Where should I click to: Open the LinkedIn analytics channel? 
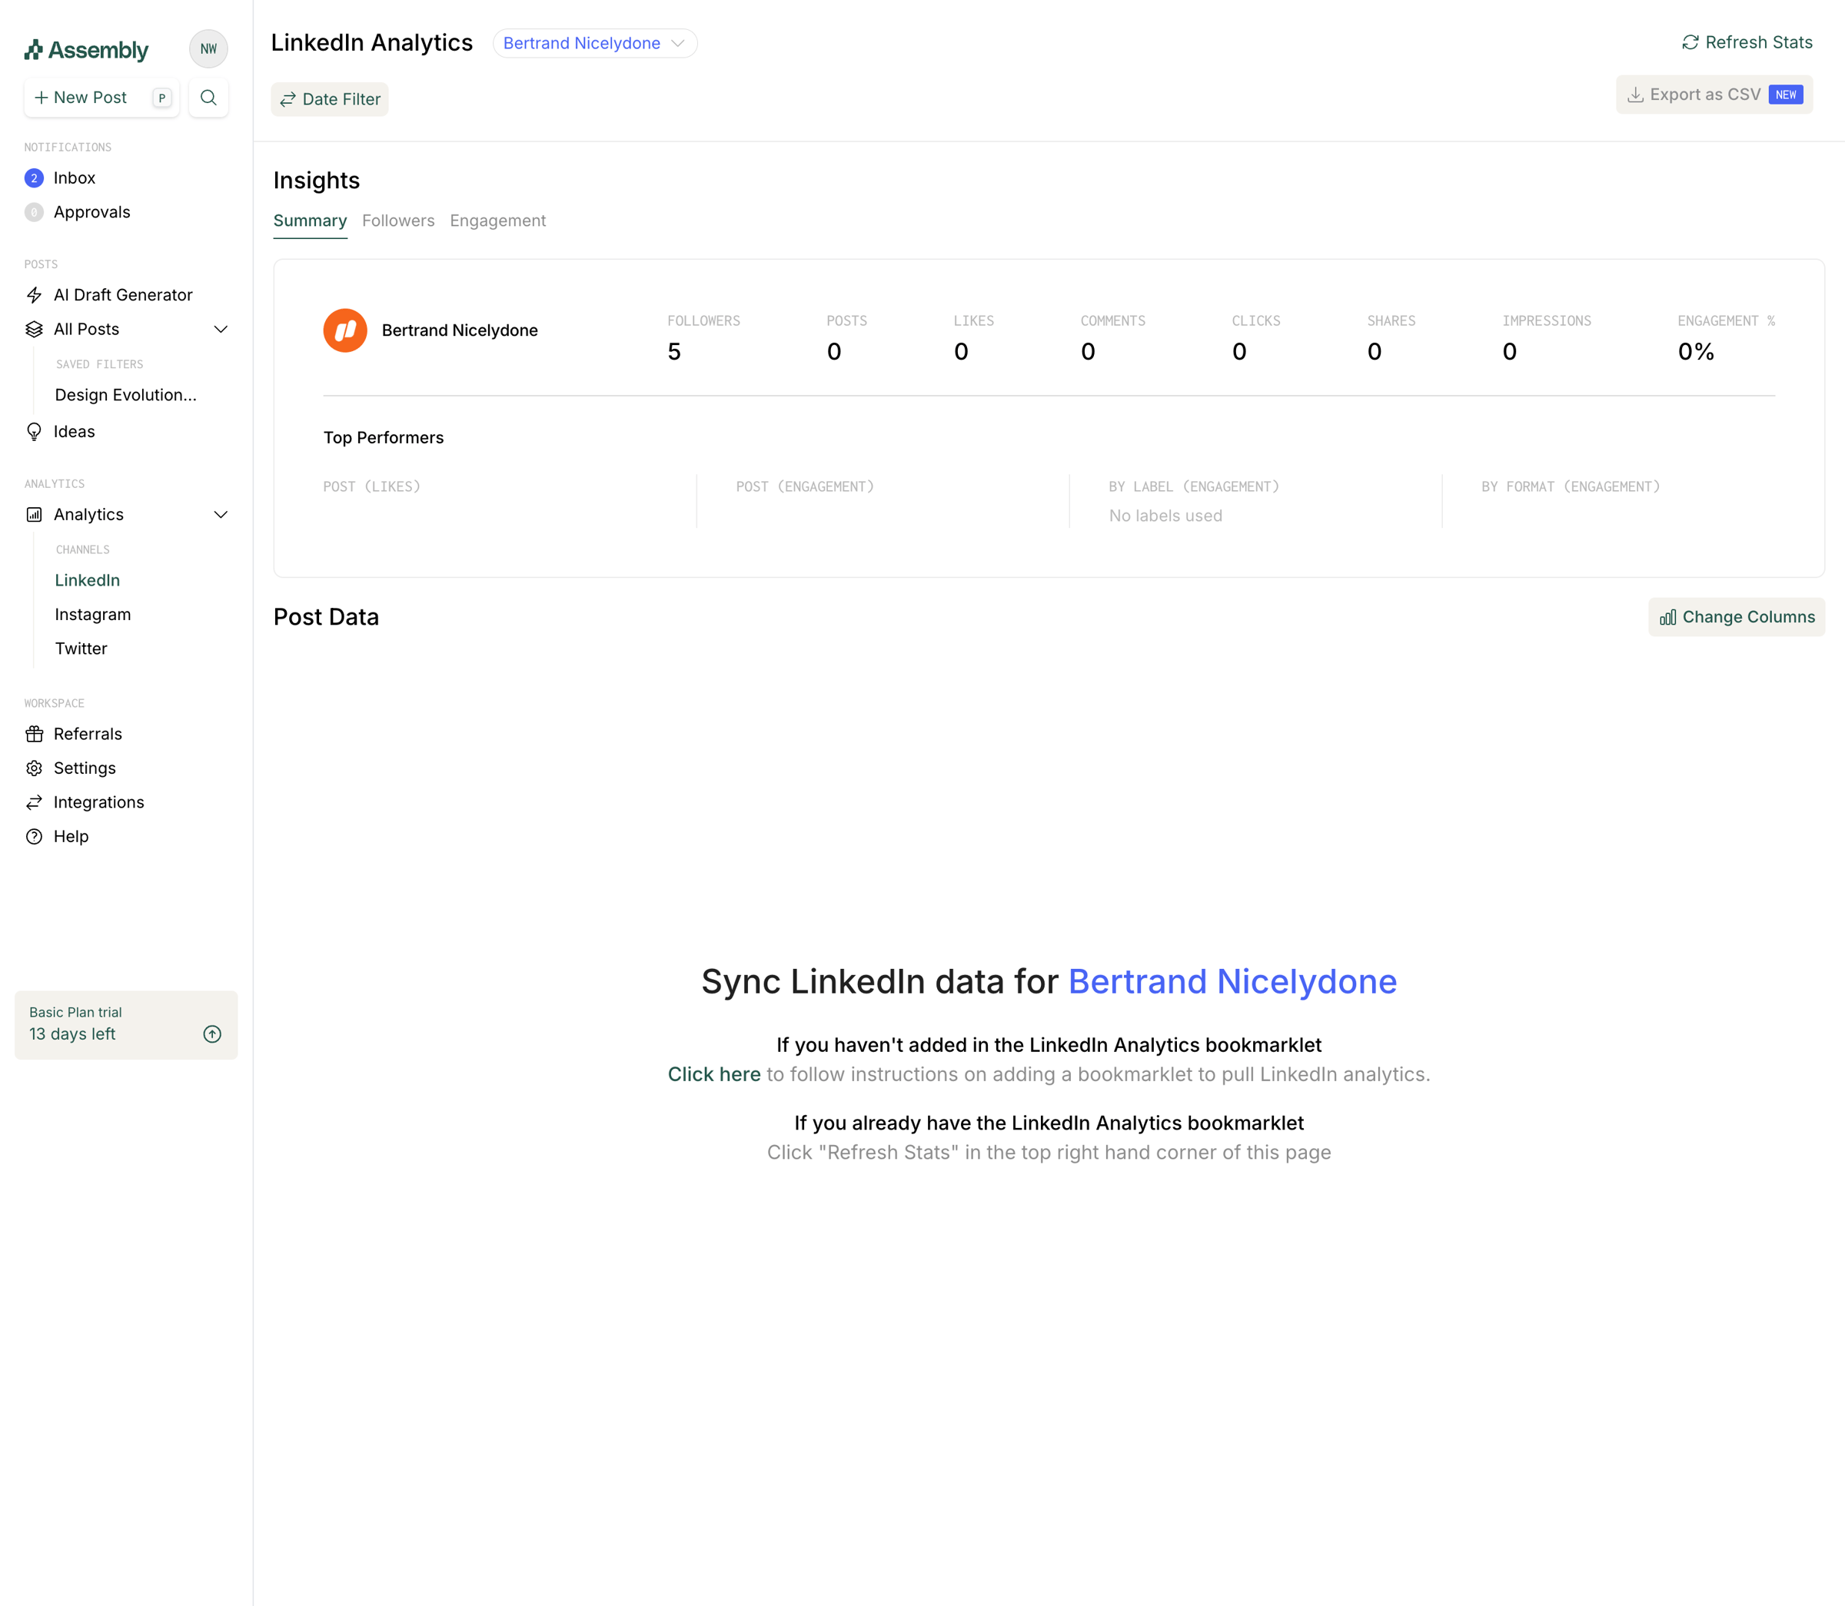pyautogui.click(x=87, y=580)
